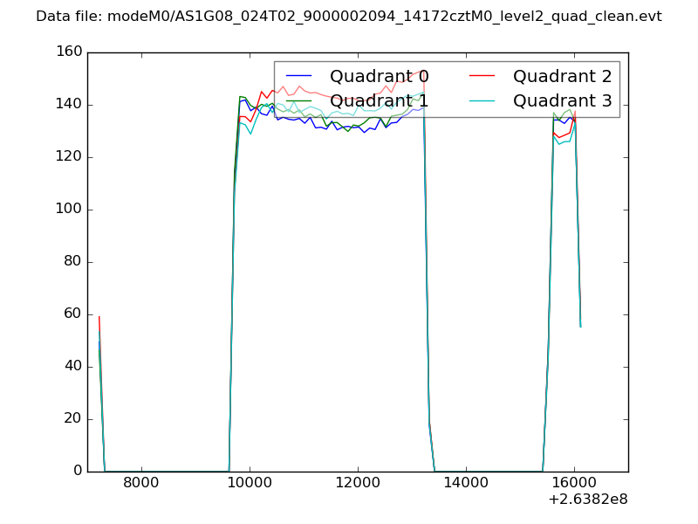This screenshot has width=698, height=524.
Task: Click the 12000 x-axis tick label
Action: [x=358, y=481]
